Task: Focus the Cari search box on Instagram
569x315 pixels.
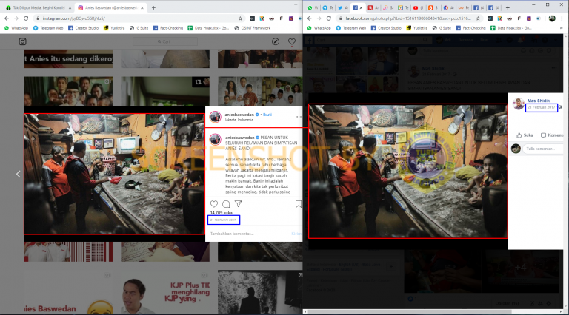Action: pyautogui.click(x=165, y=41)
